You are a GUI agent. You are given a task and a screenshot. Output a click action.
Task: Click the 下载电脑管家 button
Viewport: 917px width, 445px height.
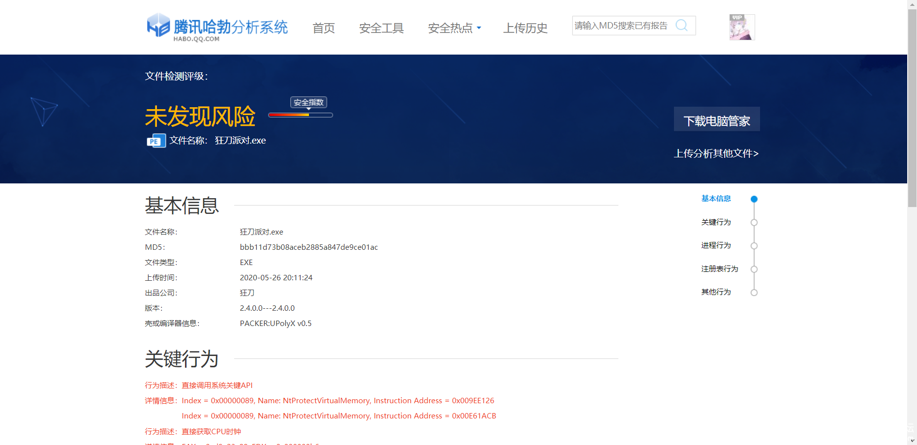[717, 119]
